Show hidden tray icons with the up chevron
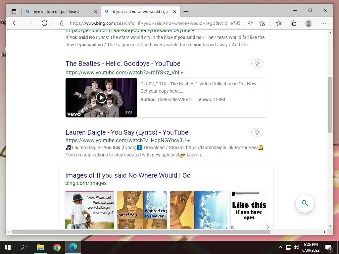The image size is (339, 254). 280,247
